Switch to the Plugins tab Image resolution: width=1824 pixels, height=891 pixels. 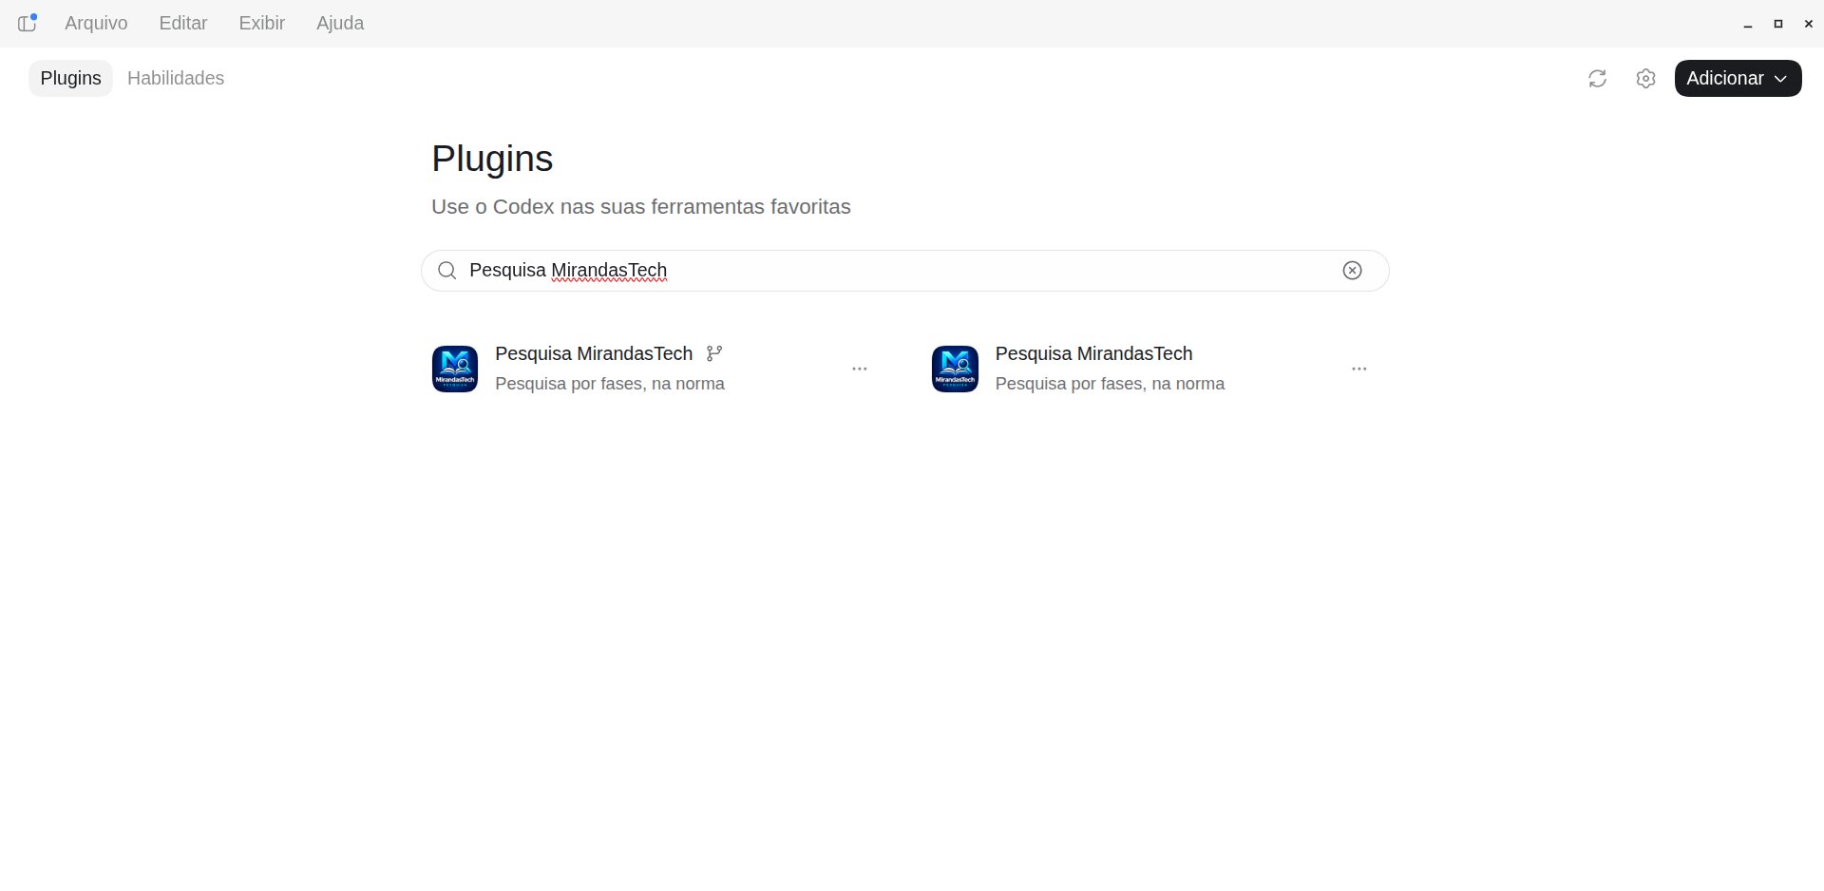tap(70, 78)
